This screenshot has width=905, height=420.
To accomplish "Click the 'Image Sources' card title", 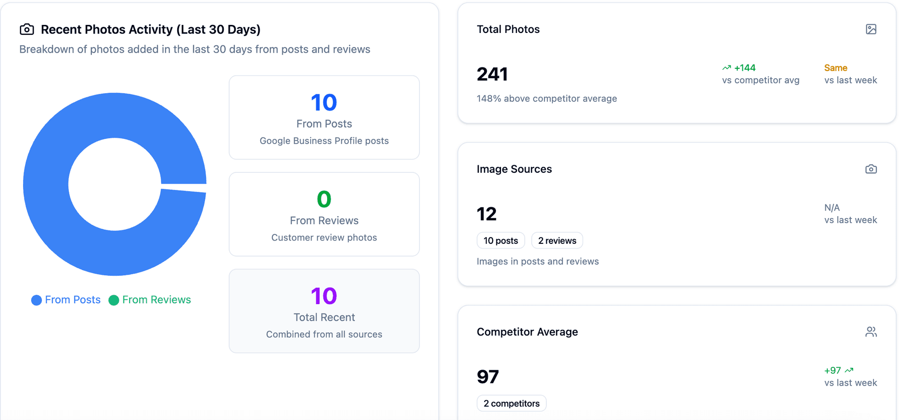I will [514, 169].
